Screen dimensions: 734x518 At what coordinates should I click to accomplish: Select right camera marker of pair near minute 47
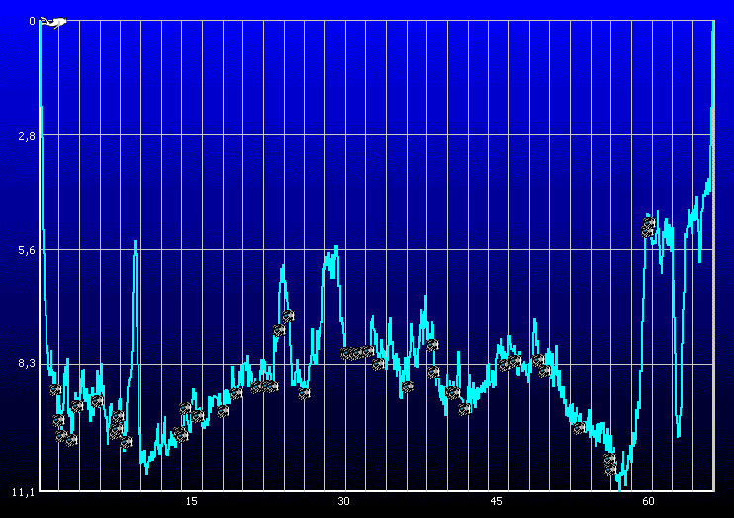(515, 361)
